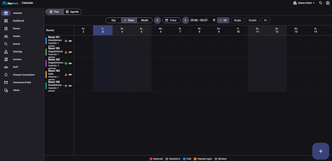Click the Blocked legend entry
332x161 pixels.
point(220,159)
